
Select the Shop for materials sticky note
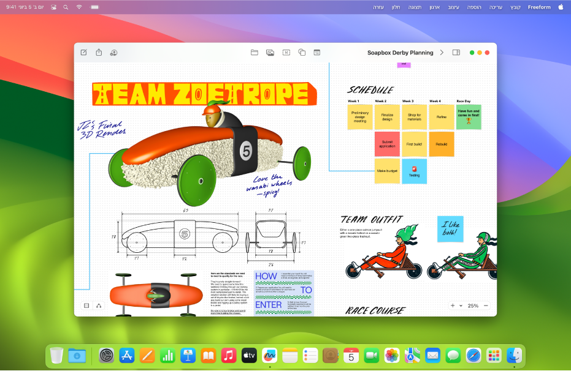(415, 117)
